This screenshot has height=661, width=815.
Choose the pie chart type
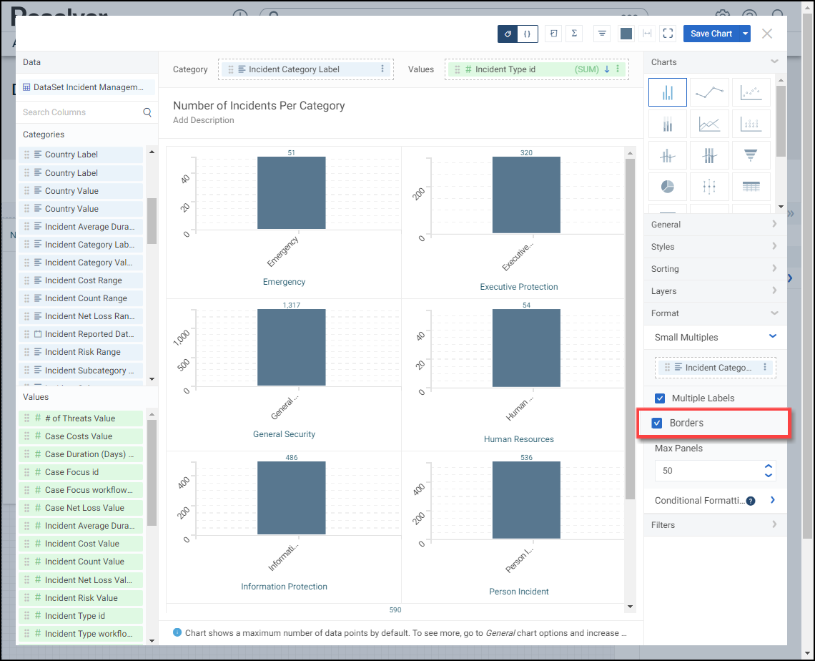[667, 186]
